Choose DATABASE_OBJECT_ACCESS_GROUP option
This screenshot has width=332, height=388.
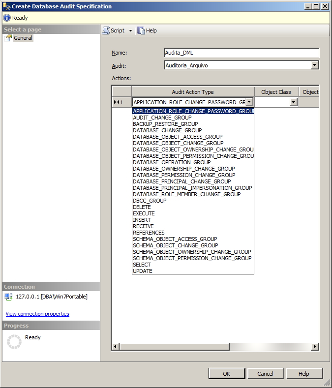193,137
